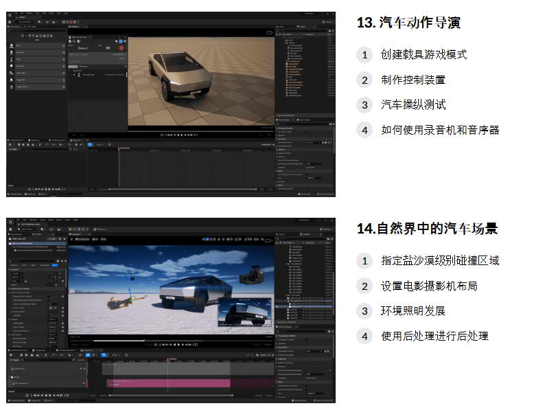Click the green Play button in bottom toolbar
Screen dimensions: 534x408
click(71, 229)
